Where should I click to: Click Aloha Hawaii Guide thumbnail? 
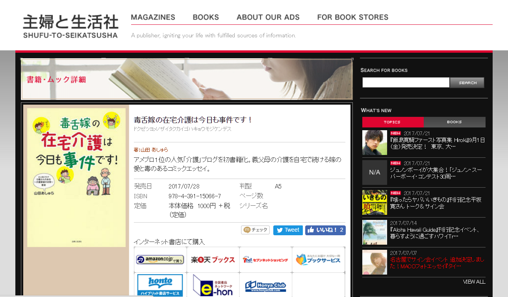[375, 232]
